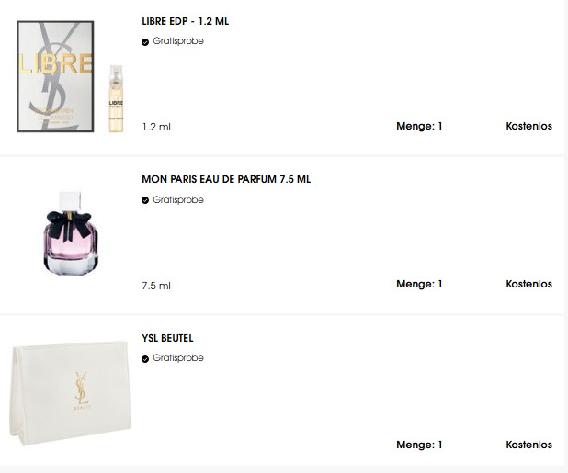Click the small Libre sample vial image
Screen dimensions: 568x473
pyautogui.click(x=115, y=99)
